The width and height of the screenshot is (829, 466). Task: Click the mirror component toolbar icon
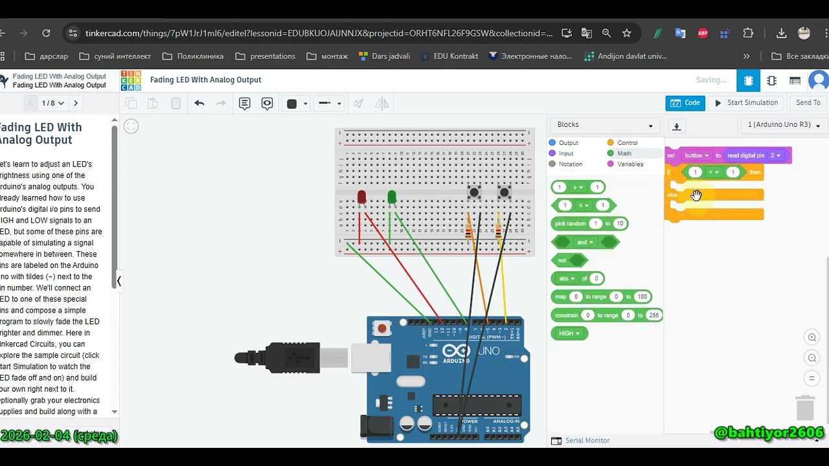point(382,104)
